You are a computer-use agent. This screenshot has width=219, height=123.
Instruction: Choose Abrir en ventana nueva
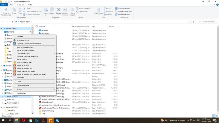click(x=34, y=47)
